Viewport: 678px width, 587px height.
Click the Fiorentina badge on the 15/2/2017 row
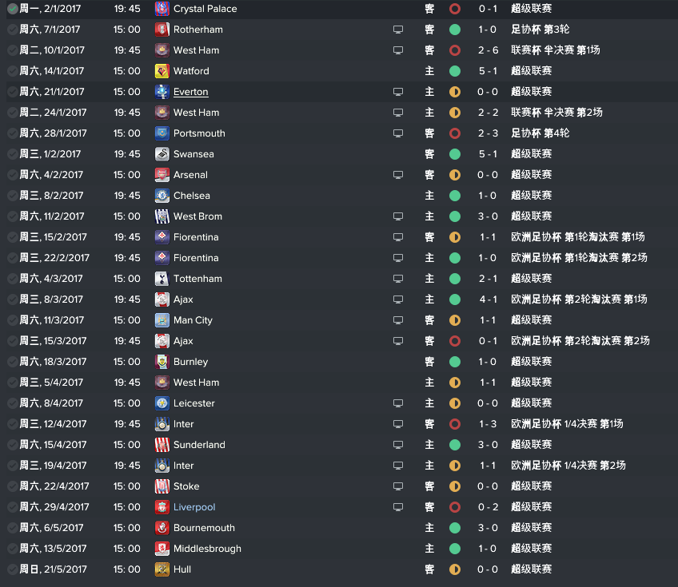tap(162, 237)
